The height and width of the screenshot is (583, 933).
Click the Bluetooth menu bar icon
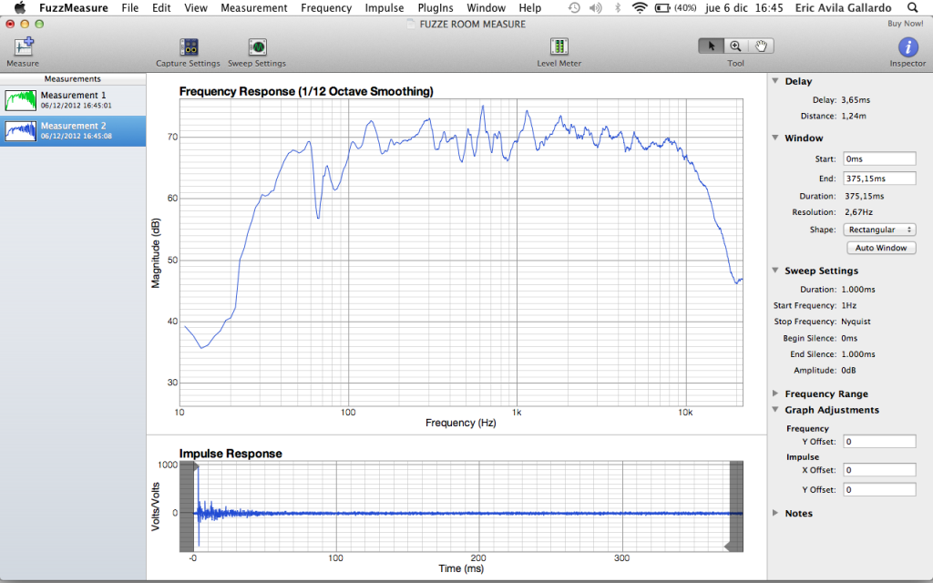pyautogui.click(x=618, y=7)
